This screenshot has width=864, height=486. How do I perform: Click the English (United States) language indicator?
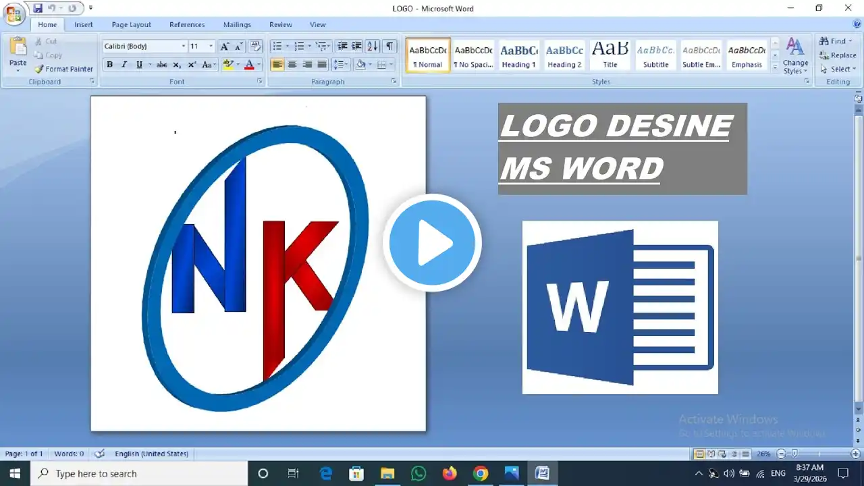click(x=151, y=454)
